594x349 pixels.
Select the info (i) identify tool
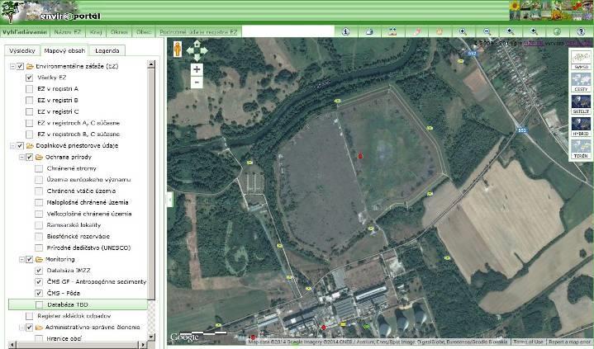coord(345,32)
